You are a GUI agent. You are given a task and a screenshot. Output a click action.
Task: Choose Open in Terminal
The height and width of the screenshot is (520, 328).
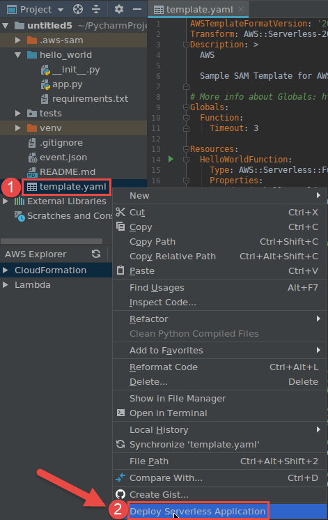[x=220, y=413]
